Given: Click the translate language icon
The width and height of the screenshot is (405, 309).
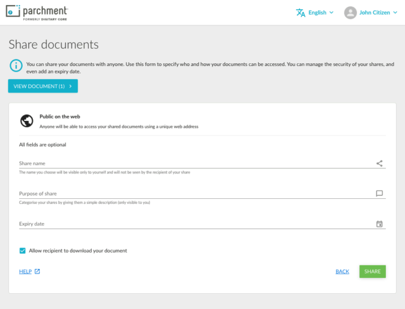Looking at the screenshot, I should point(301,13).
